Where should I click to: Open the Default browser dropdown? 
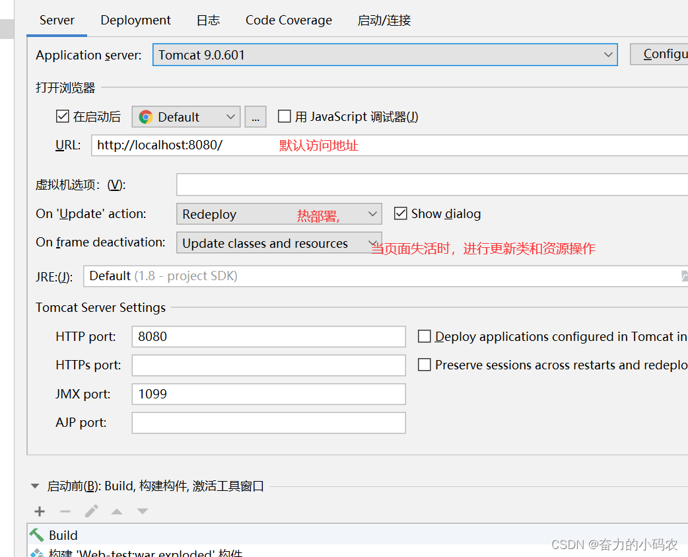(x=186, y=117)
